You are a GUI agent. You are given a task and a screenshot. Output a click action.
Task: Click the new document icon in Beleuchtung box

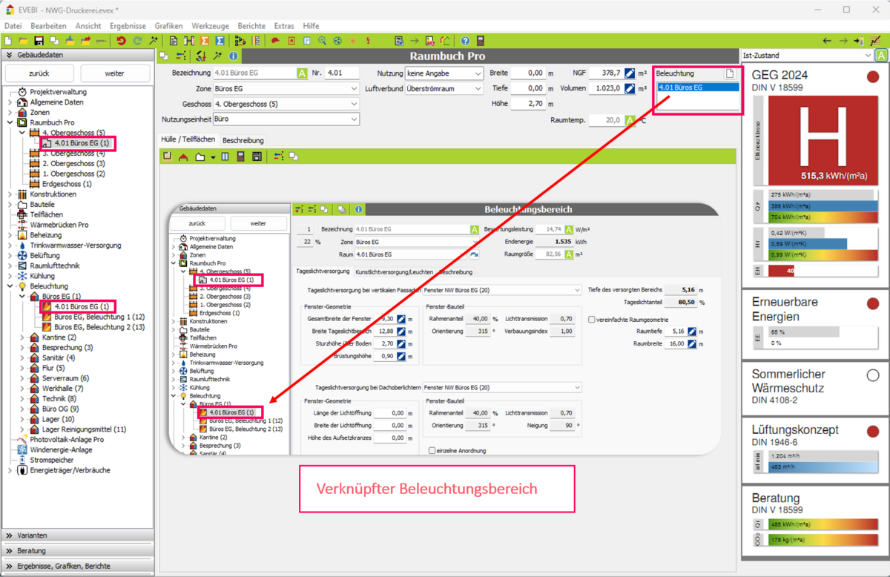(730, 73)
